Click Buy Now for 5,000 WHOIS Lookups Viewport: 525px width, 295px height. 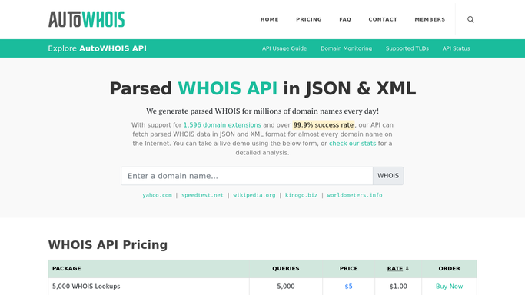449,287
